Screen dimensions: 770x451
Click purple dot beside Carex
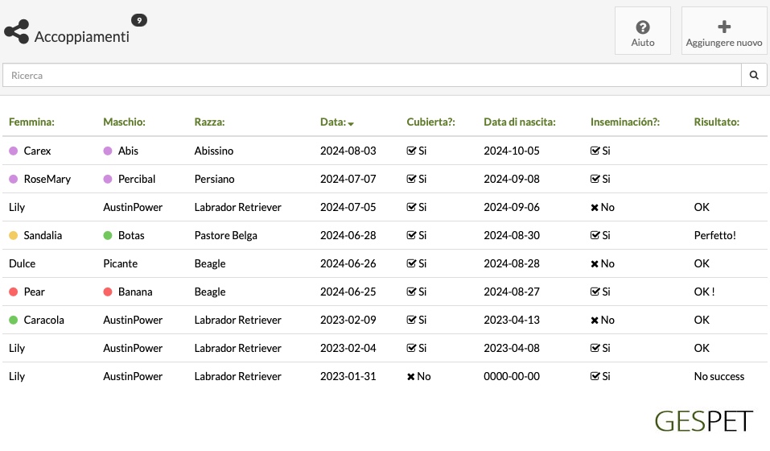click(x=13, y=151)
